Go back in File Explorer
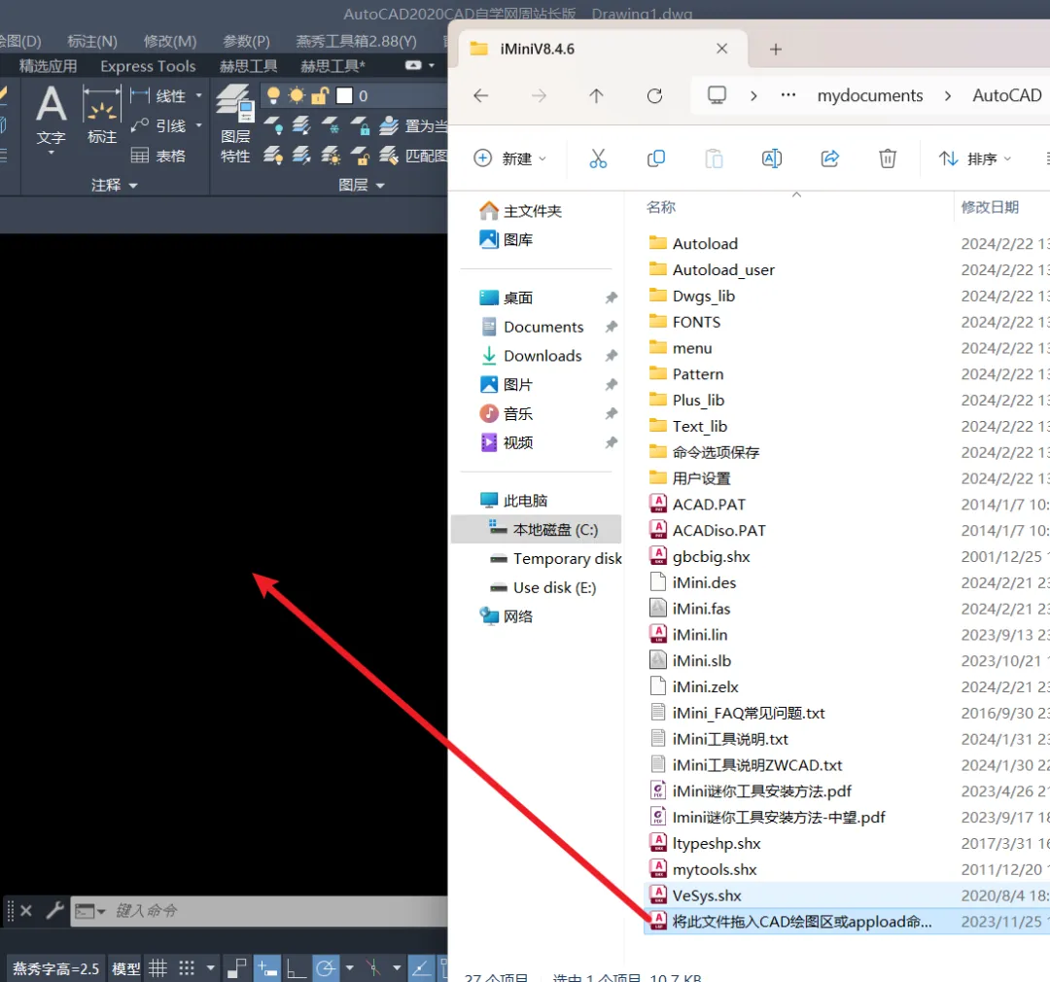The width and height of the screenshot is (1050, 982). (481, 96)
